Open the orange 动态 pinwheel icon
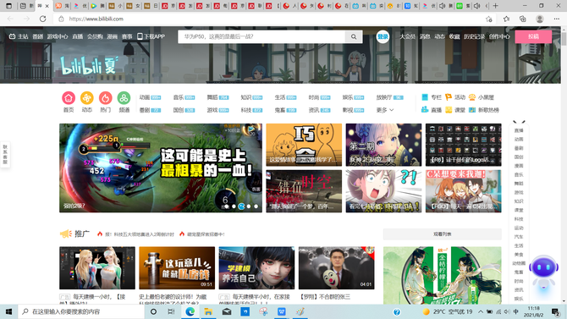 tap(87, 98)
